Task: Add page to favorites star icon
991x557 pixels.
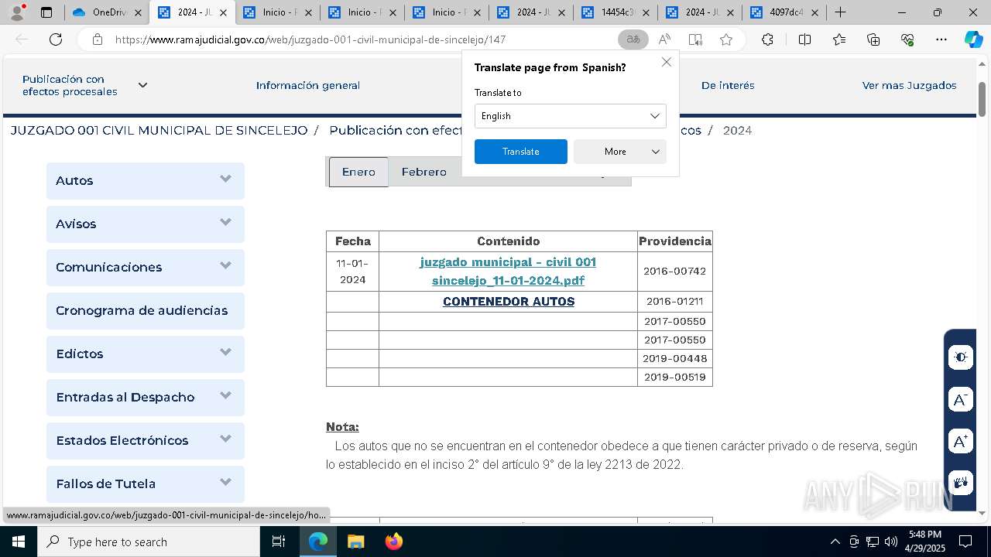Action: 726,39
